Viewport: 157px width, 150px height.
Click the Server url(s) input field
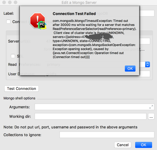pos(97,41)
